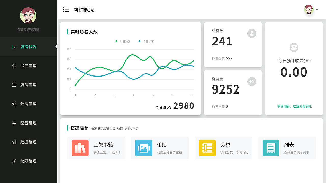
Task: Click the eye icon in 浏览量 card
Action: 252,81
